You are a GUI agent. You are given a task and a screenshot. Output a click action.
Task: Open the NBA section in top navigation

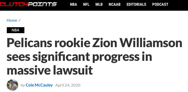click(73, 4)
